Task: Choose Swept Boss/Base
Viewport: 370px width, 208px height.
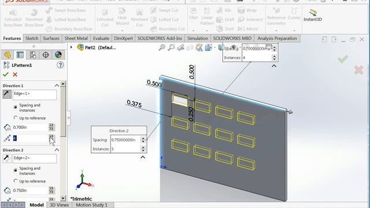Action: coord(65,10)
